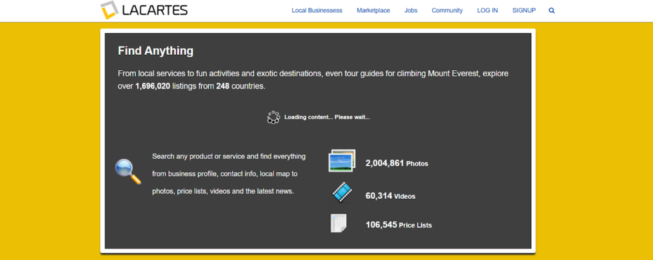Click the 'Loading content... Please wait...' text
The image size is (653, 260).
point(327,117)
